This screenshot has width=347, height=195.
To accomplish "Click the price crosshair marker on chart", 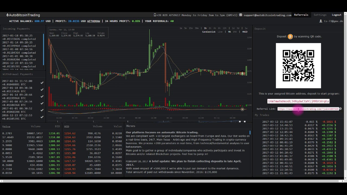I will tap(242, 73).
